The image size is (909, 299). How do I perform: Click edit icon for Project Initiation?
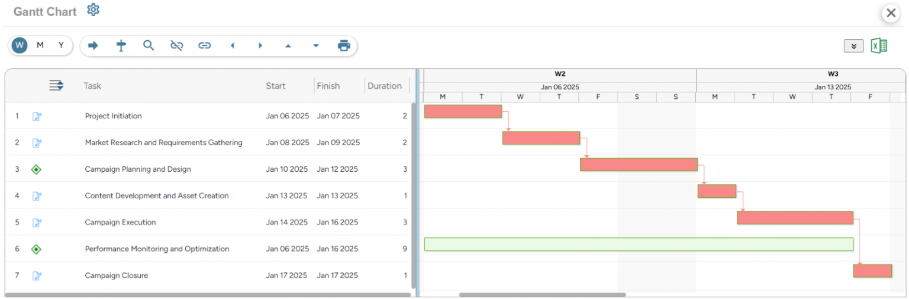(x=37, y=116)
